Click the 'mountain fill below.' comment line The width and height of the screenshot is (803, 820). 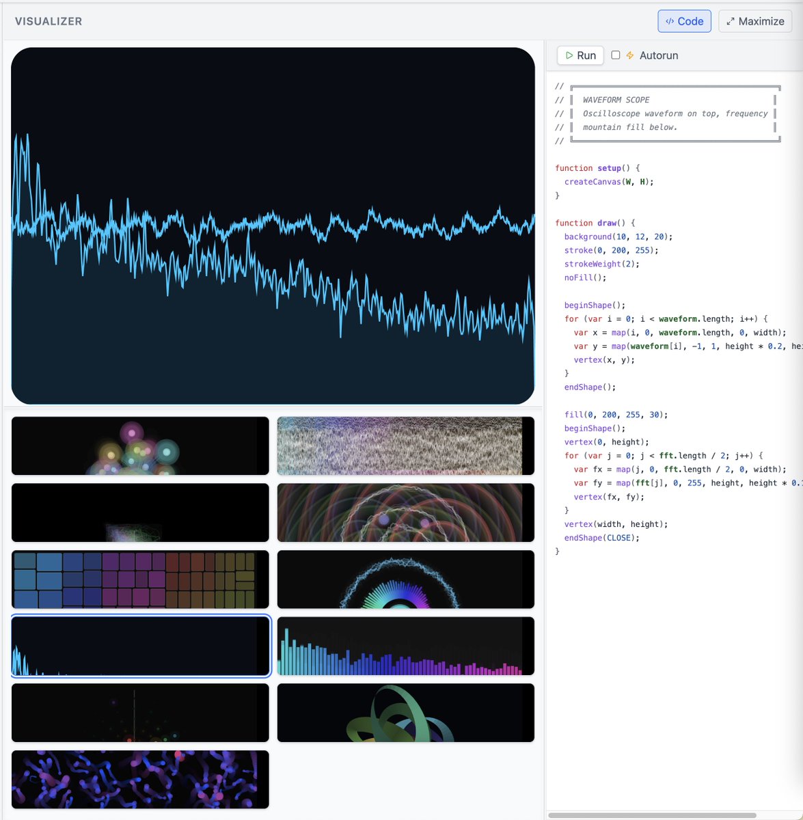click(630, 127)
